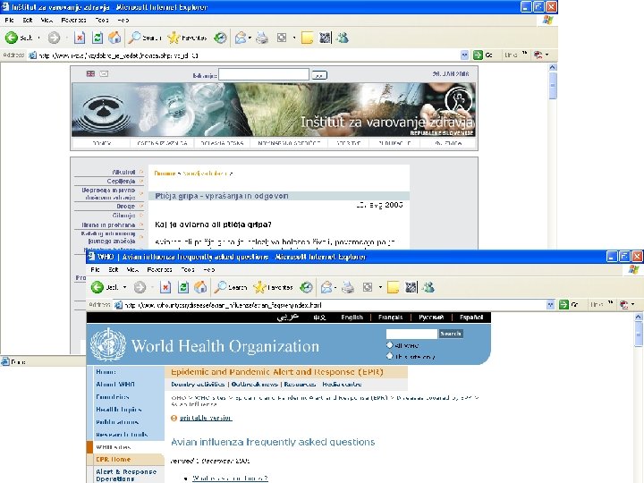Click 'Outbreak news' link on WHO page

(x=254, y=384)
